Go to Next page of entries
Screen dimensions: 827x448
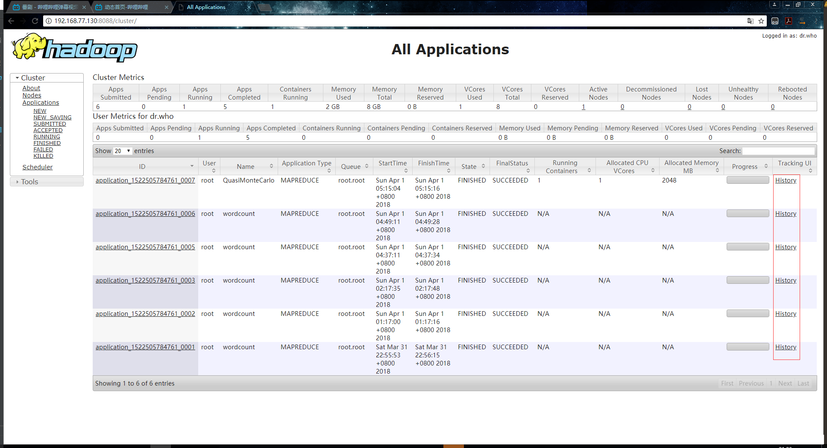pos(785,383)
